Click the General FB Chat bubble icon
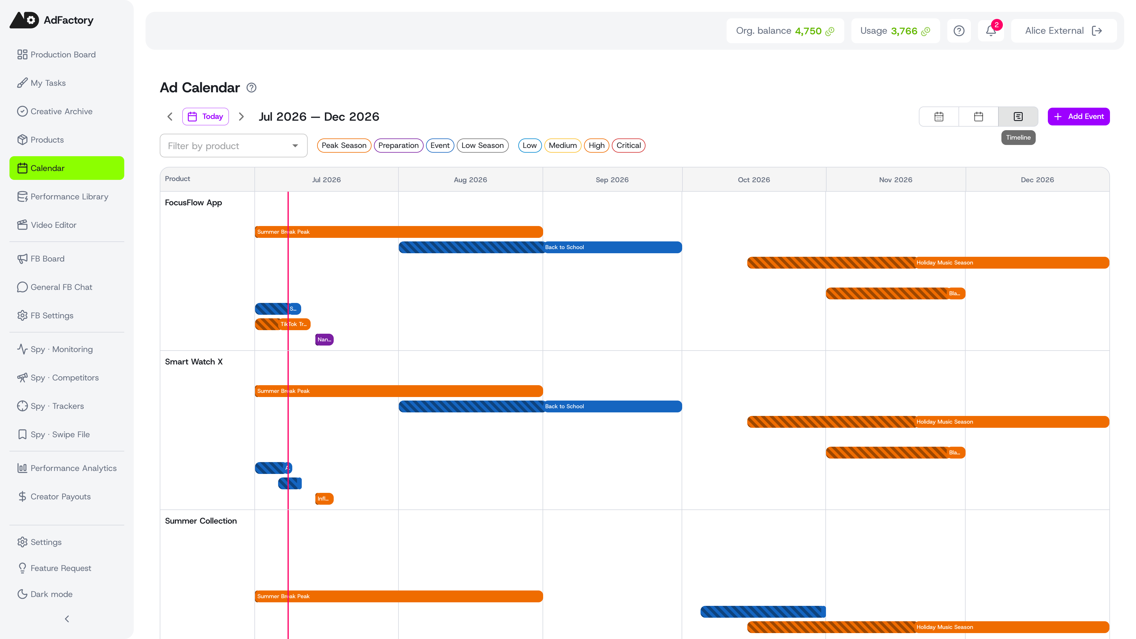The height and width of the screenshot is (639, 1136). 22,287
